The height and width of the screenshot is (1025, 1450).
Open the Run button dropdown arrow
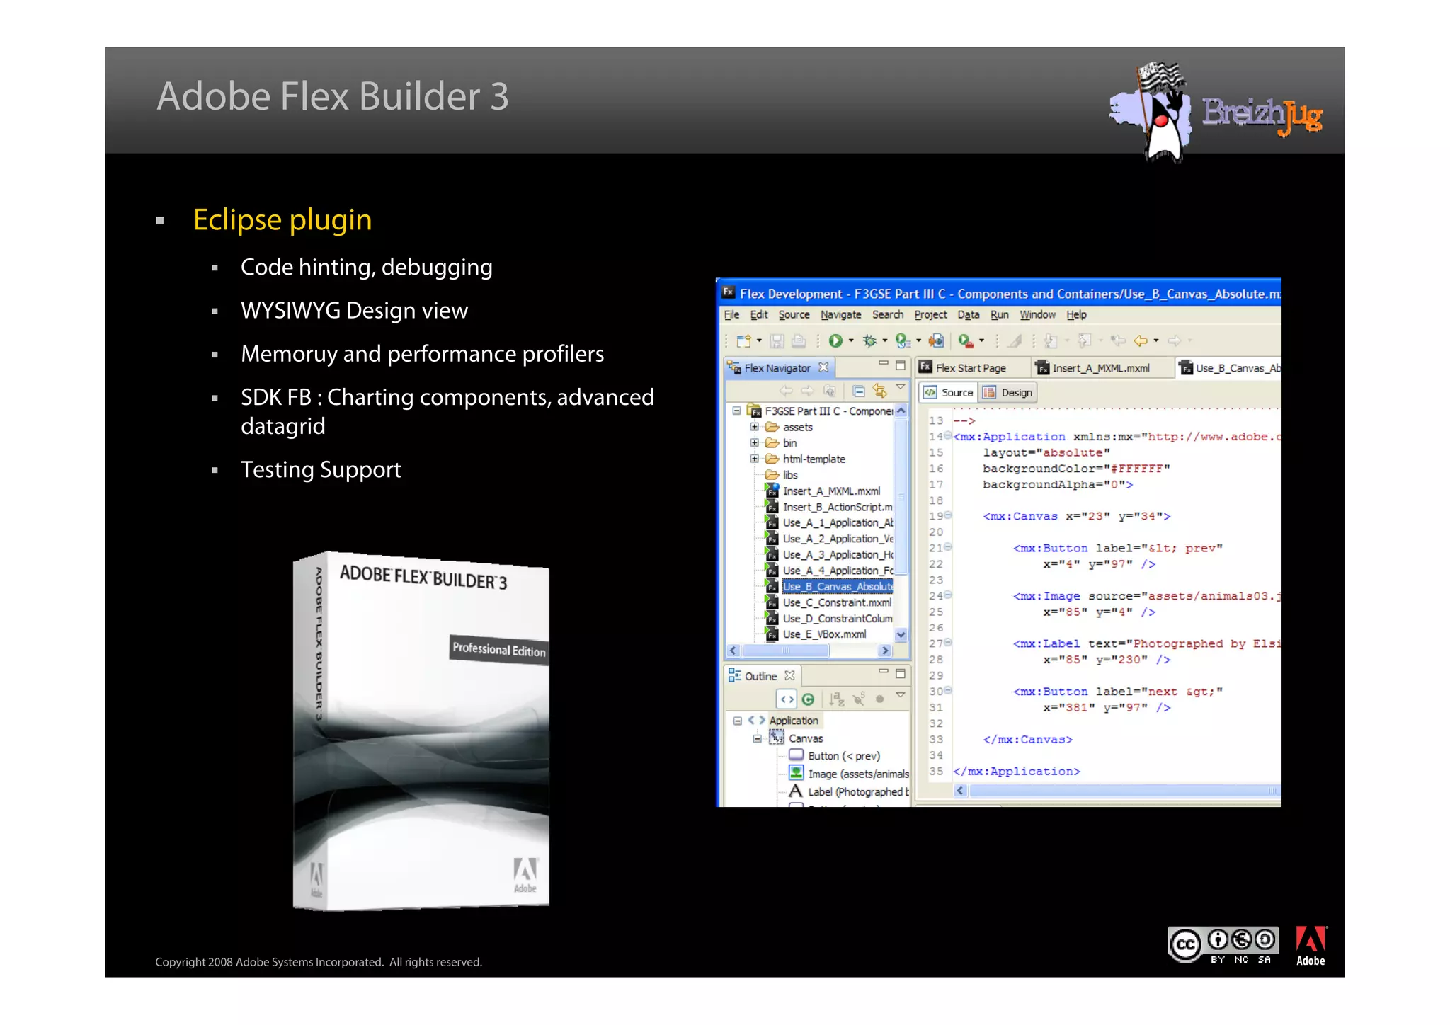point(851,341)
